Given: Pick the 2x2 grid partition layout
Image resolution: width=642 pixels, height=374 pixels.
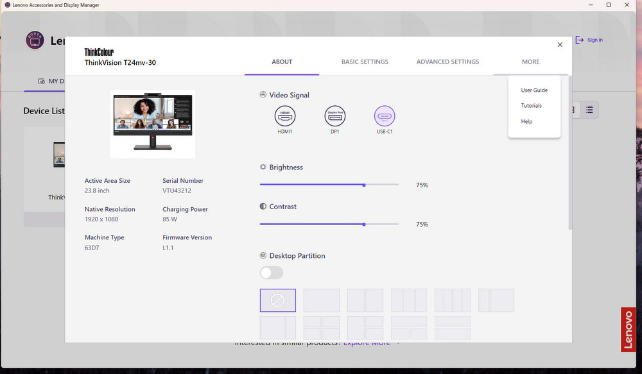Looking at the screenshot, I should [x=321, y=327].
